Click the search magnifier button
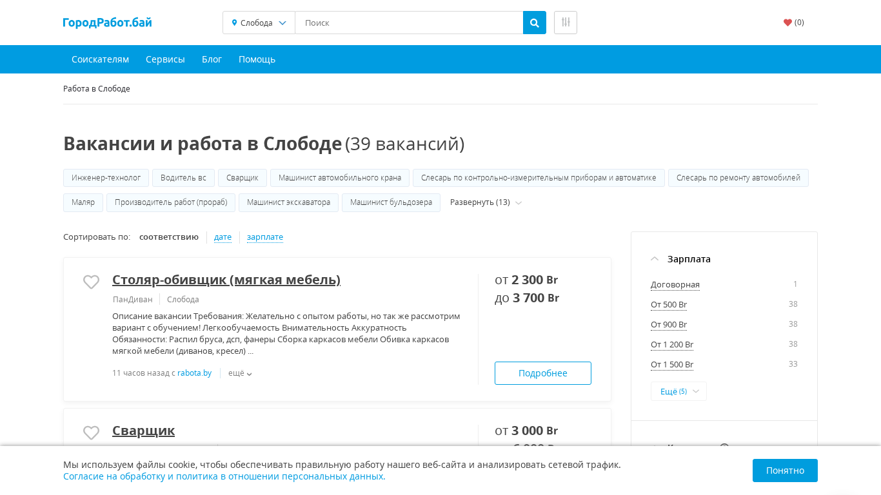The width and height of the screenshot is (881, 495). pos(535,23)
